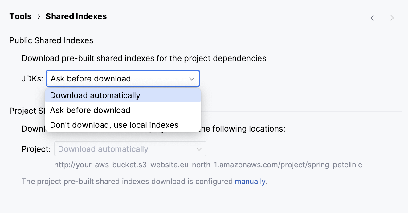
Task: Click the Shared Indexes breadcrumb title
Action: tap(76, 16)
